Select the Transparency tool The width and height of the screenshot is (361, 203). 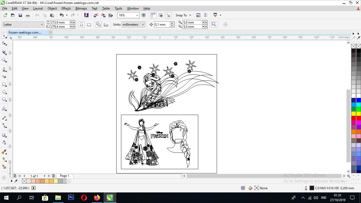(x=4, y=142)
